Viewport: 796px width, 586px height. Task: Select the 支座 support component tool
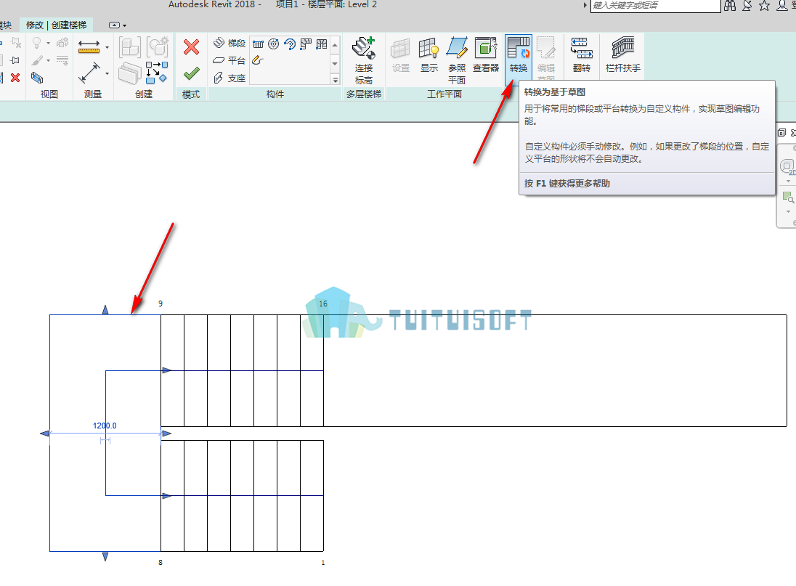pyautogui.click(x=229, y=78)
